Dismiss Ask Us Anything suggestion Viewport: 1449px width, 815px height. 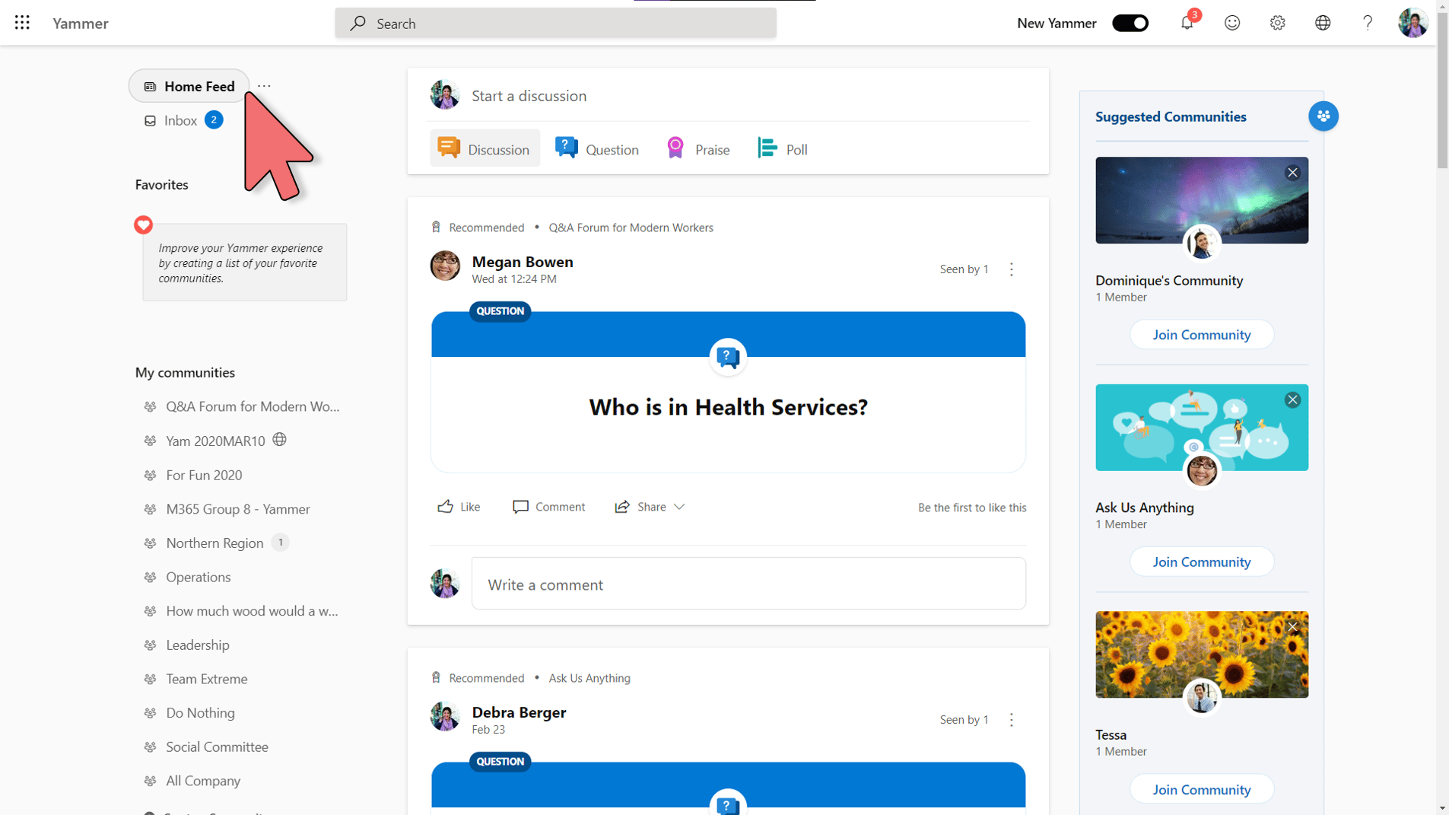pyautogui.click(x=1292, y=400)
